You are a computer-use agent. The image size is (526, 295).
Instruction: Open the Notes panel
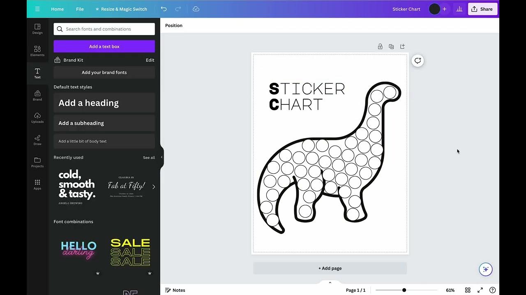click(x=175, y=290)
